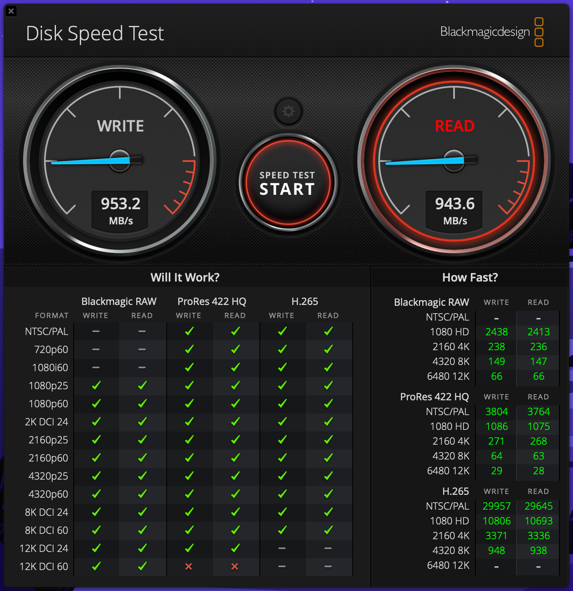The height and width of the screenshot is (591, 573).
Task: Click the 2K DCI 24 format row label
Action: coord(47,422)
